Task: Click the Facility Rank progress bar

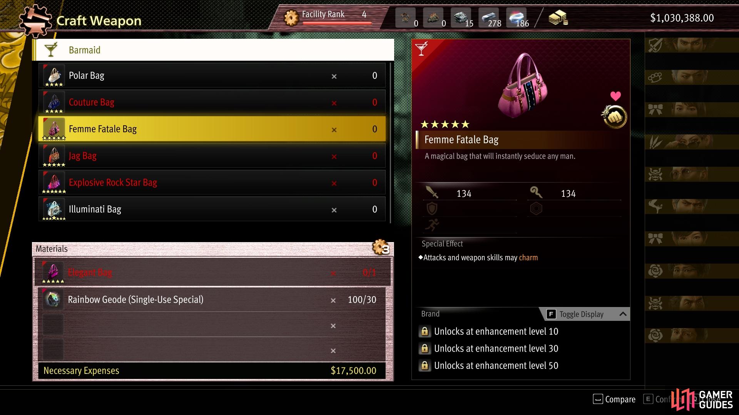Action: pyautogui.click(x=337, y=23)
